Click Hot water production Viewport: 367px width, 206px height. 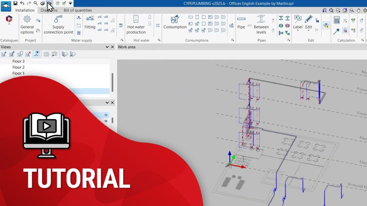(x=136, y=25)
